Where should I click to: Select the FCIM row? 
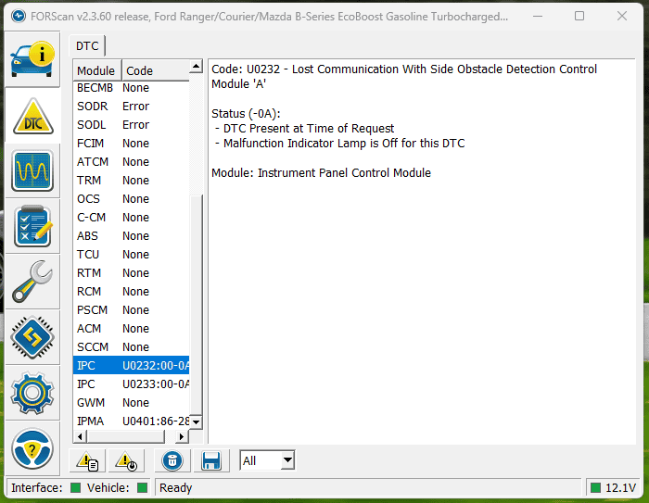[132, 144]
